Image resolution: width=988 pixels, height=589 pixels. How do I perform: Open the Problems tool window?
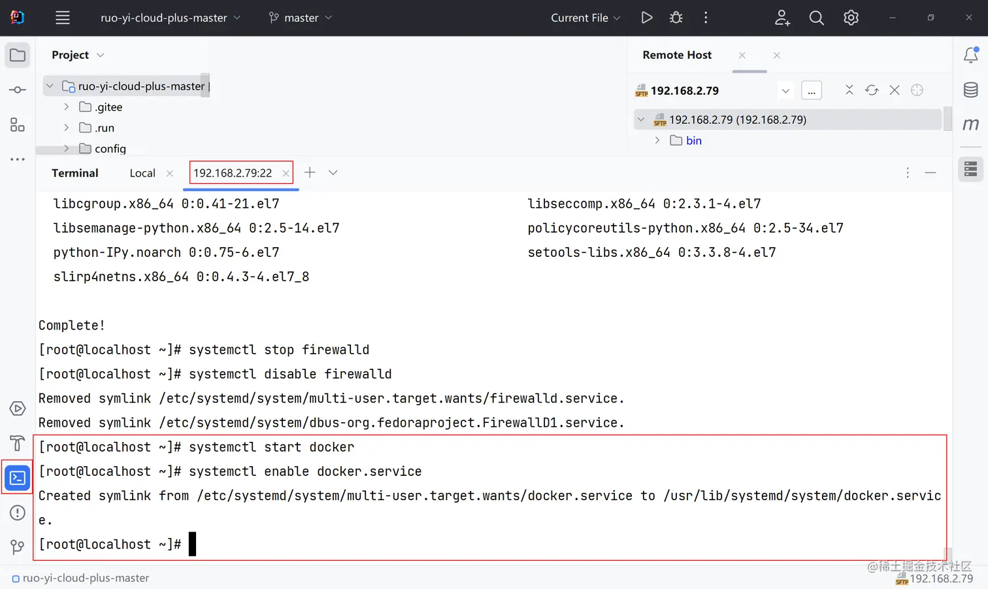18,513
